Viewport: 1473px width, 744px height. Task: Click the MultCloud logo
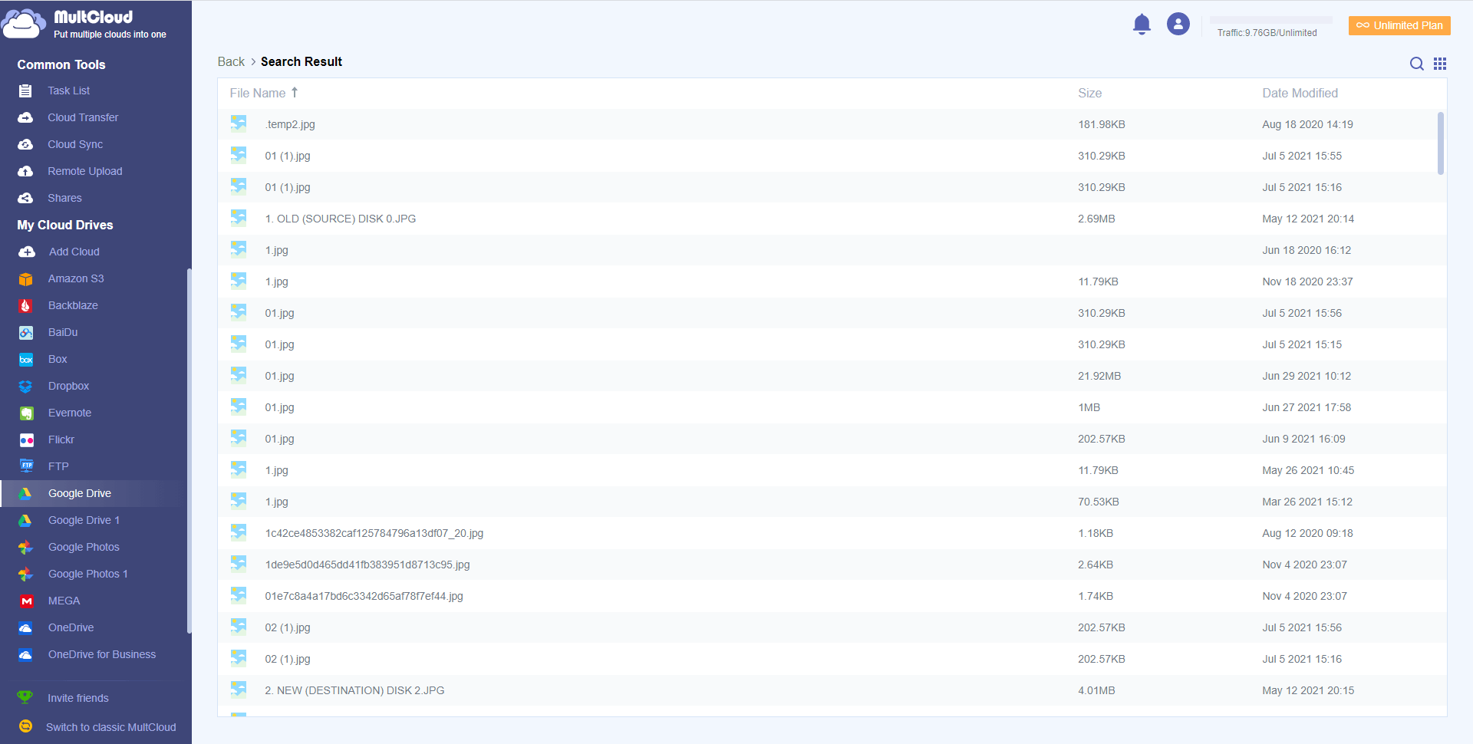click(84, 24)
